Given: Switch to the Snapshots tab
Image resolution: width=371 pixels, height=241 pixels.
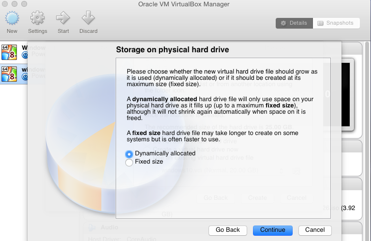Looking at the screenshot, I should click(336, 23).
